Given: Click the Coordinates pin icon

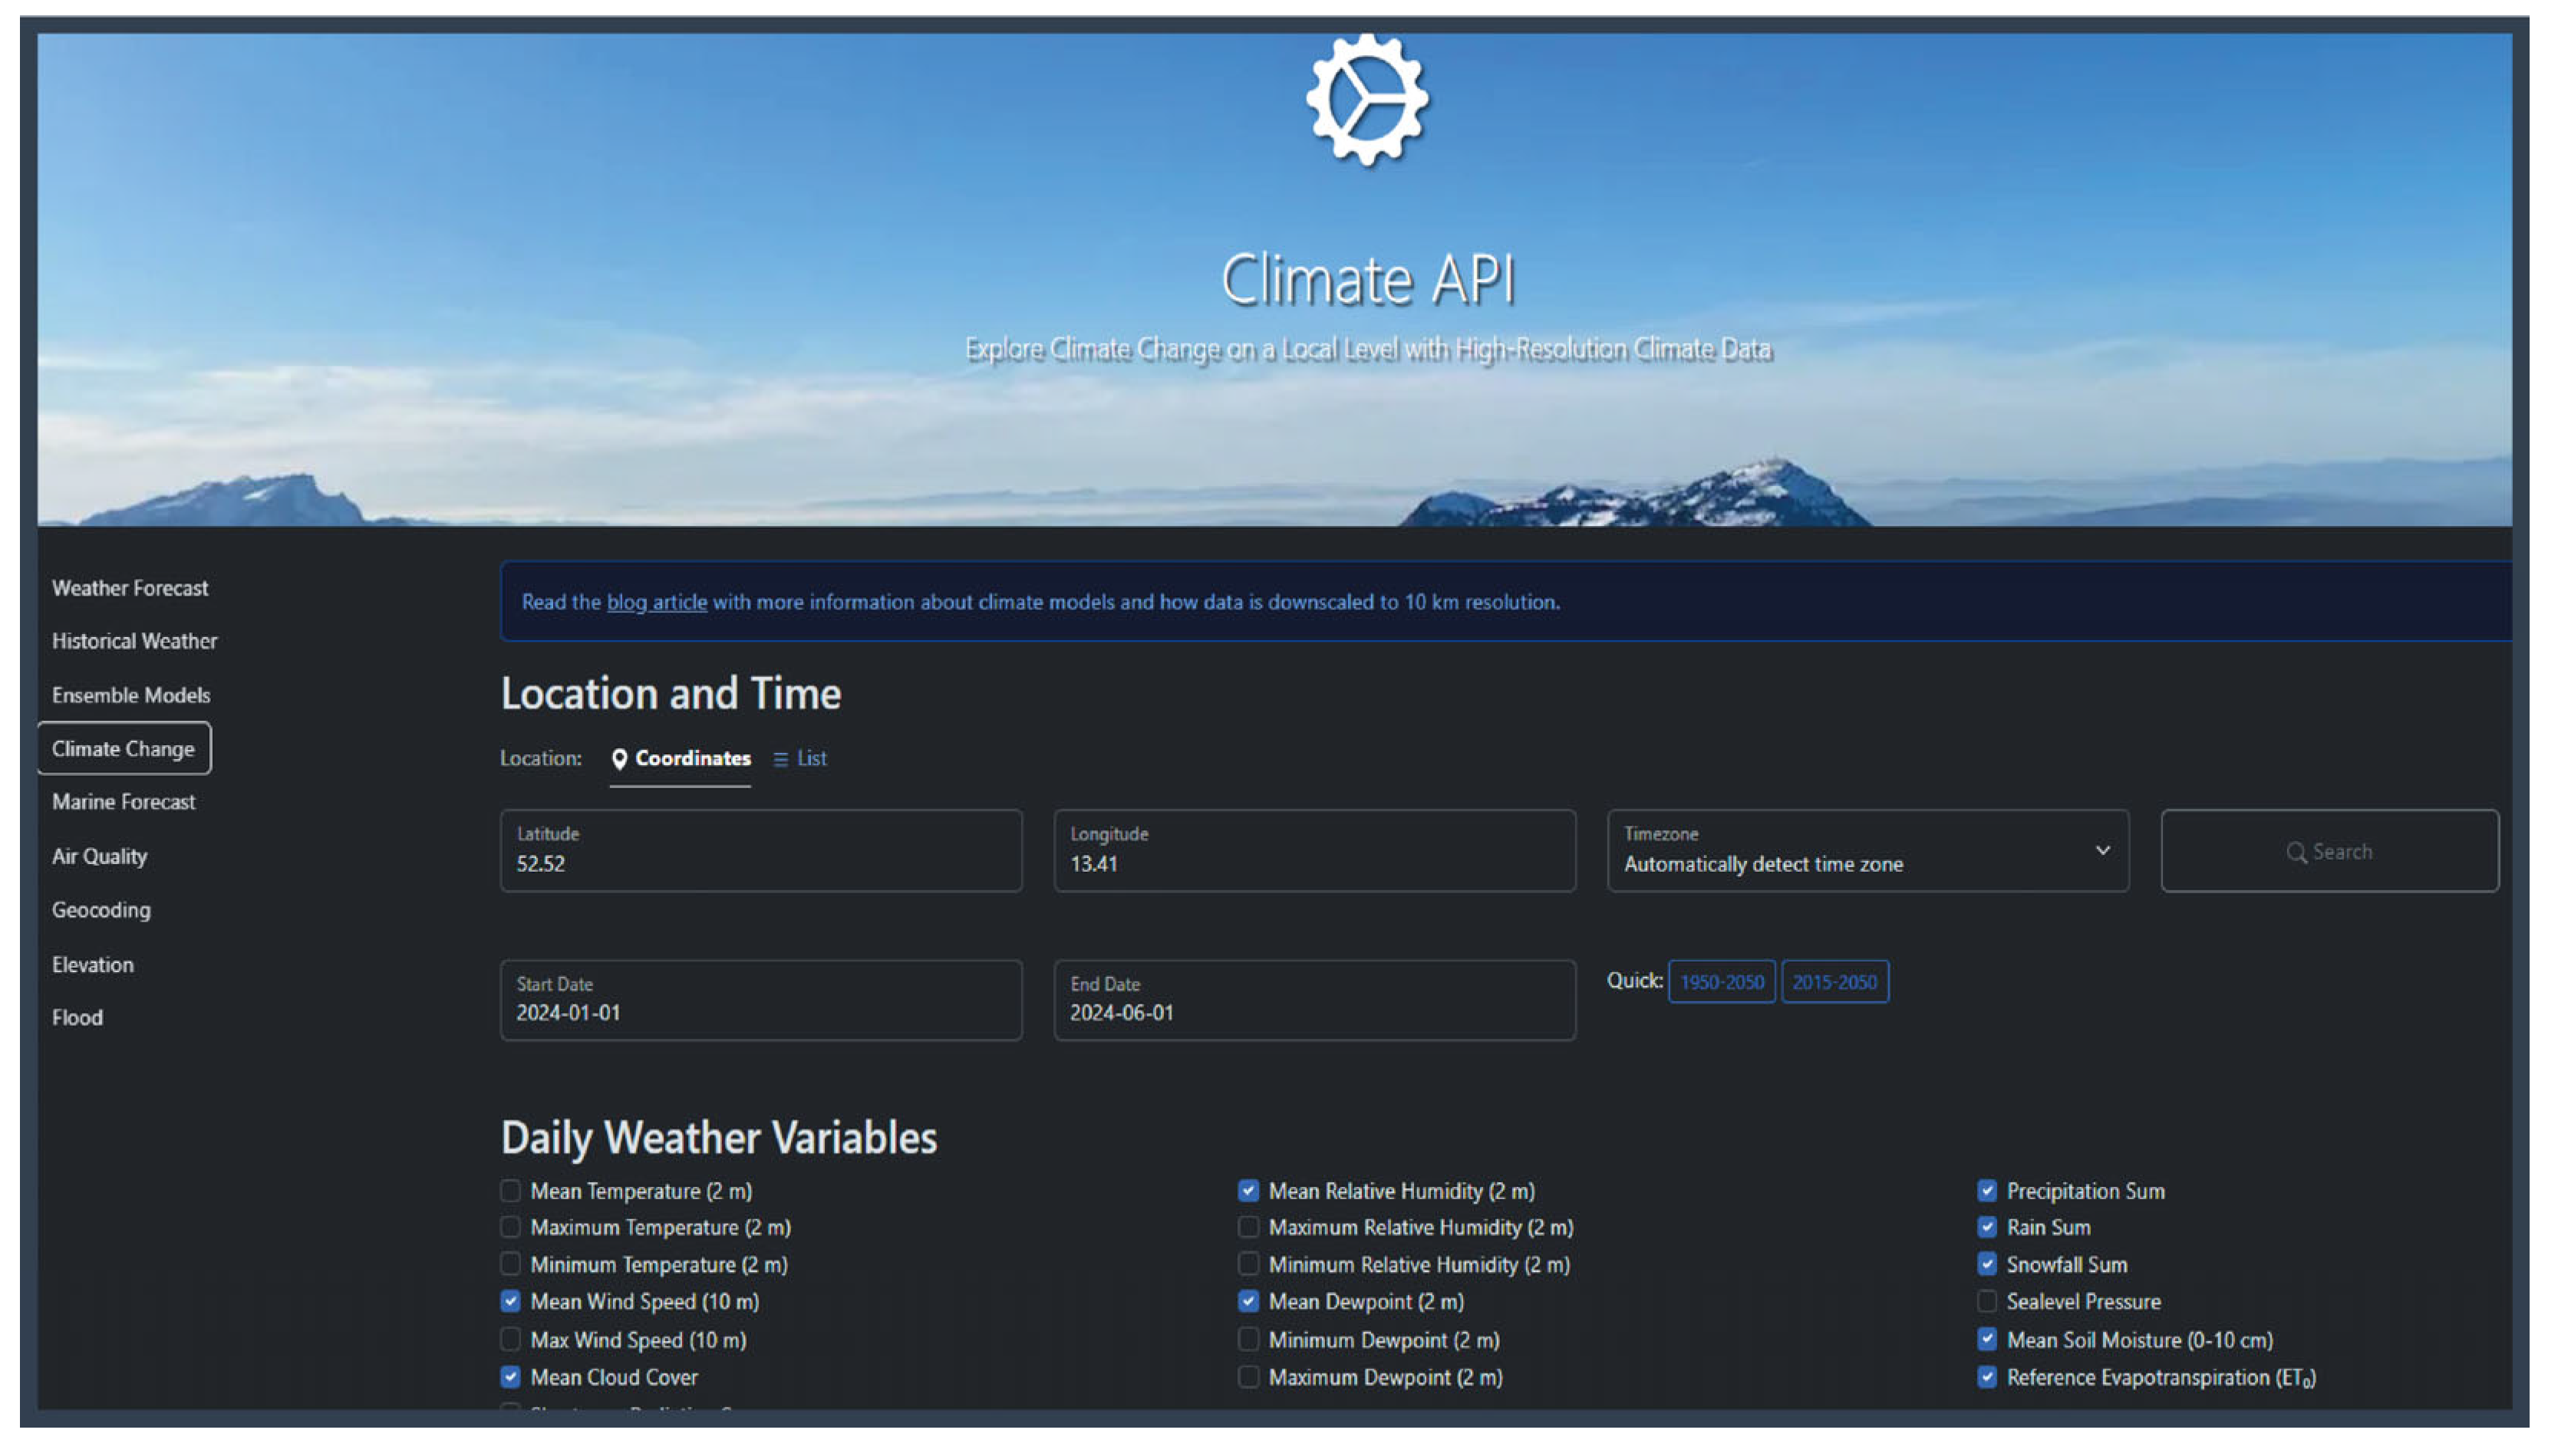Looking at the screenshot, I should click(619, 759).
